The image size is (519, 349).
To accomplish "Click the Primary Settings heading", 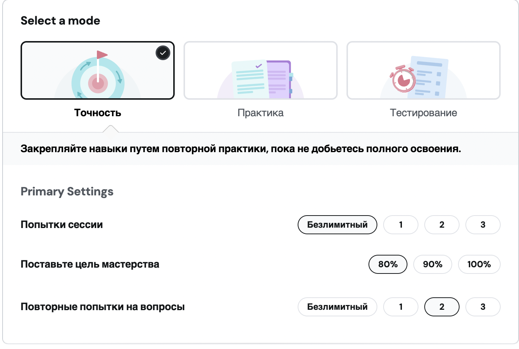I will click(67, 192).
